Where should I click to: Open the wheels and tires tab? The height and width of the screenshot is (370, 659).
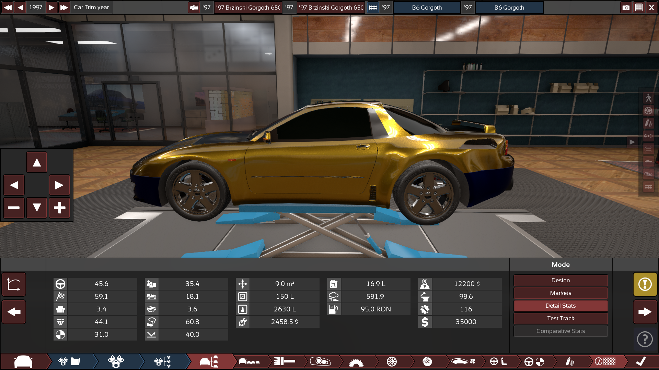[x=392, y=361]
